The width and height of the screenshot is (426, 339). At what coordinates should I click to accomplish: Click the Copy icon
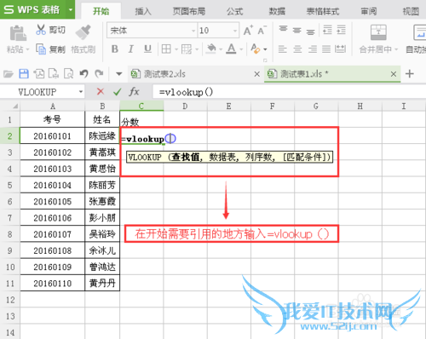[41, 49]
